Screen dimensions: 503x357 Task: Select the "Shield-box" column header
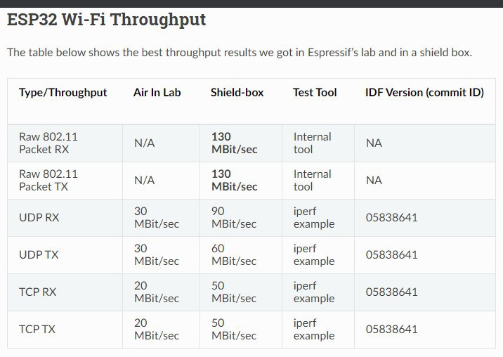(237, 92)
